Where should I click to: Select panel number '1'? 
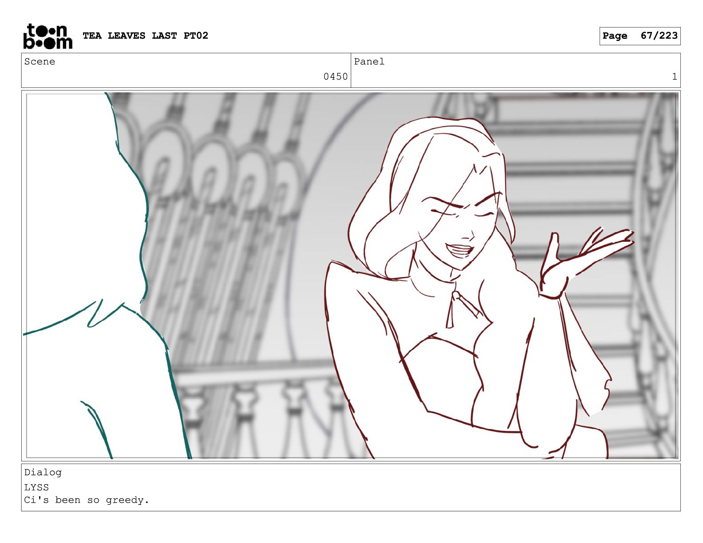[674, 76]
